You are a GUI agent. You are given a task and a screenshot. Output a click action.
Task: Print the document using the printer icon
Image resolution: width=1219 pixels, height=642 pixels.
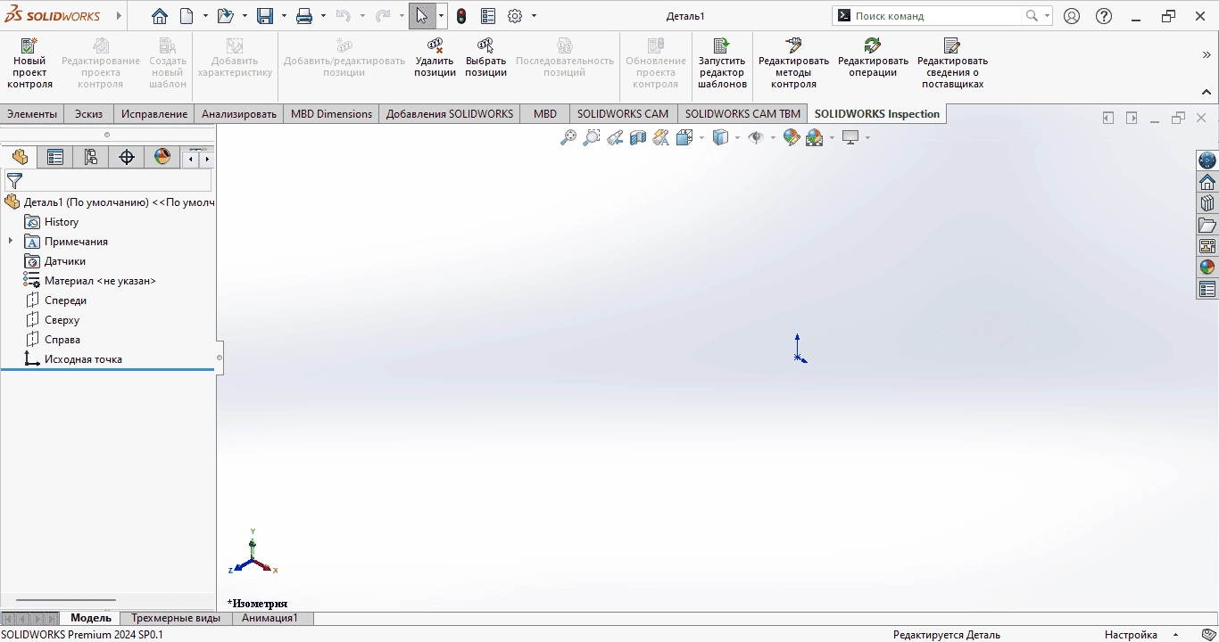(304, 16)
